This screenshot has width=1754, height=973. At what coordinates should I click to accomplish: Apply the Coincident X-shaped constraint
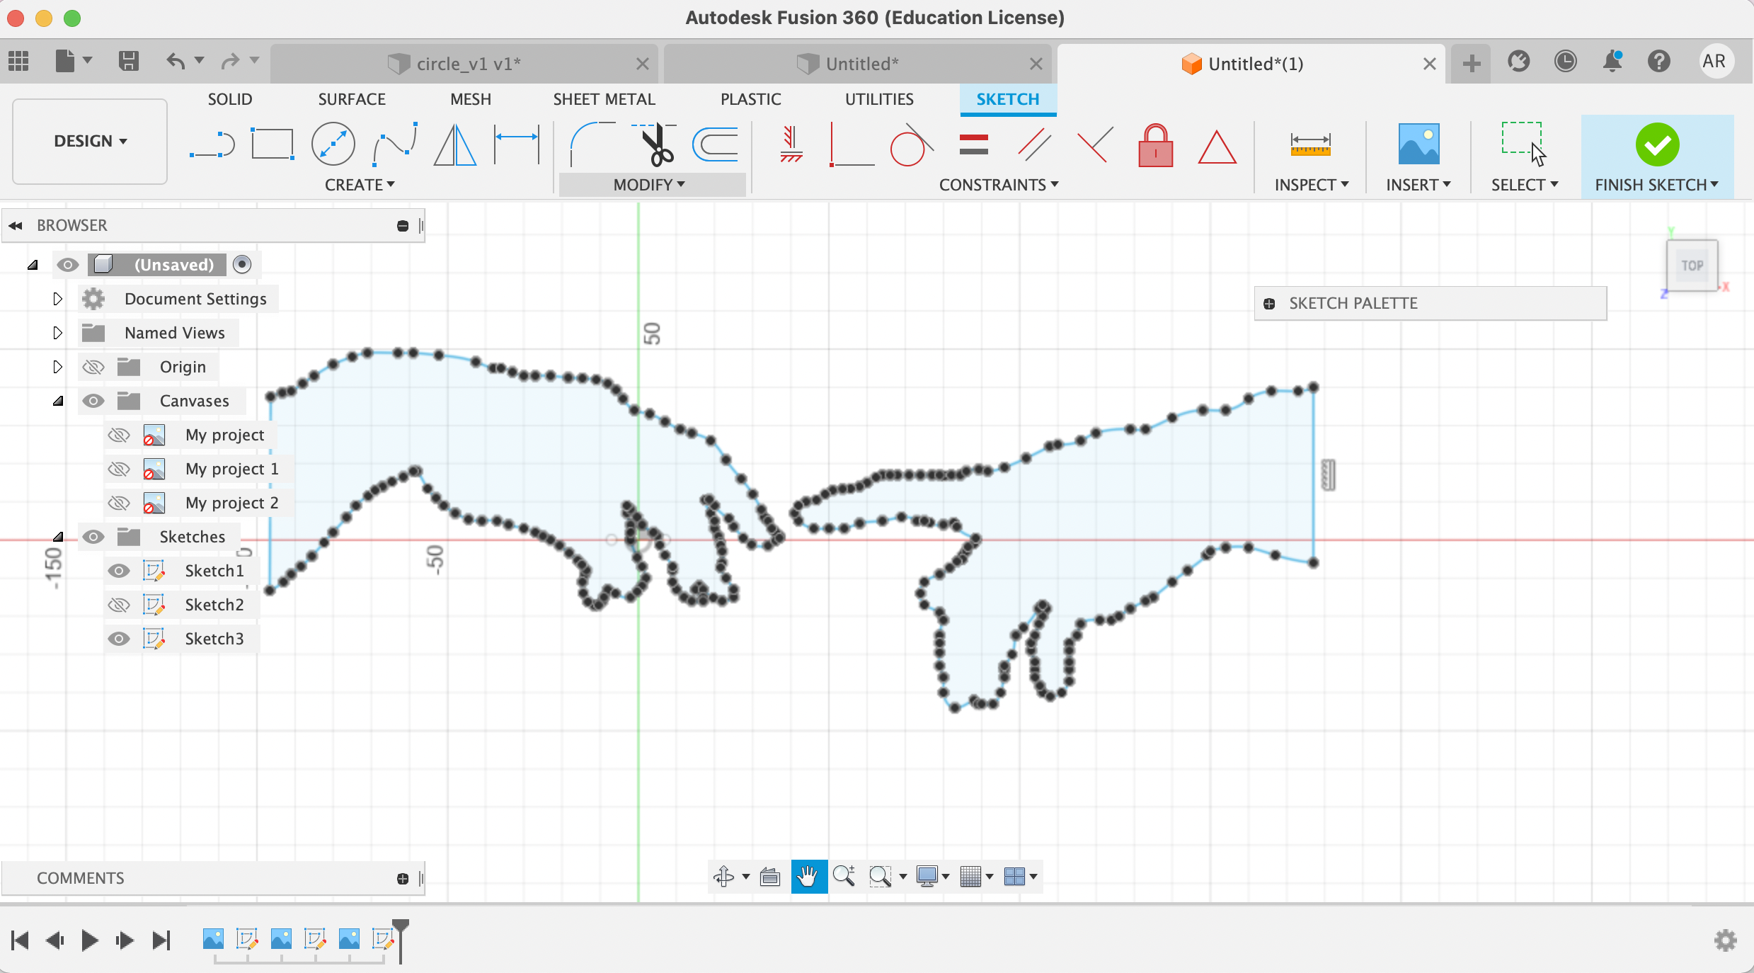1094,144
